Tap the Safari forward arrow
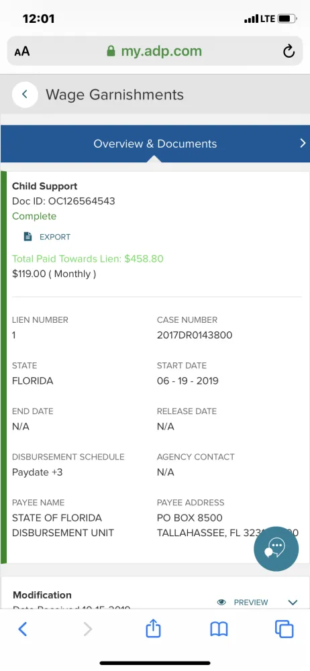This screenshot has width=310, height=671. (x=87, y=629)
